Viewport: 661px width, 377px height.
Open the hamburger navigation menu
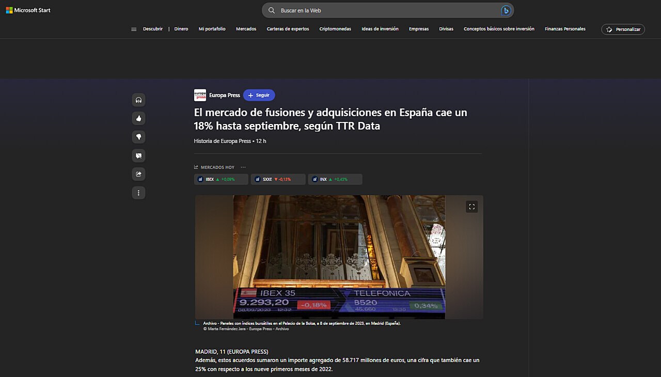[x=134, y=29]
